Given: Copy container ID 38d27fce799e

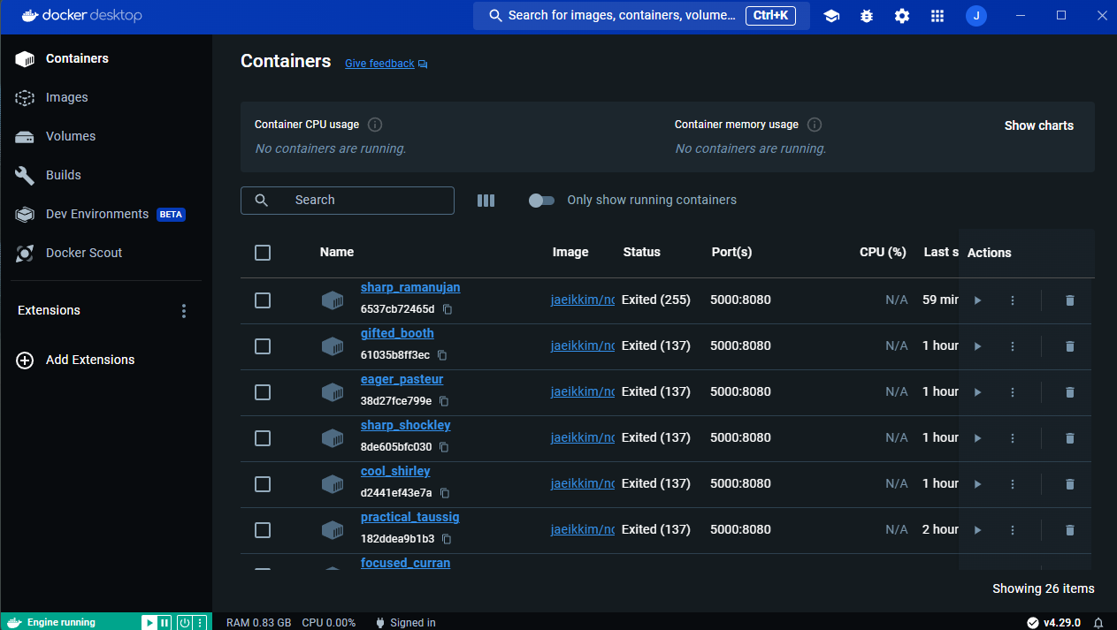Looking at the screenshot, I should tap(444, 401).
